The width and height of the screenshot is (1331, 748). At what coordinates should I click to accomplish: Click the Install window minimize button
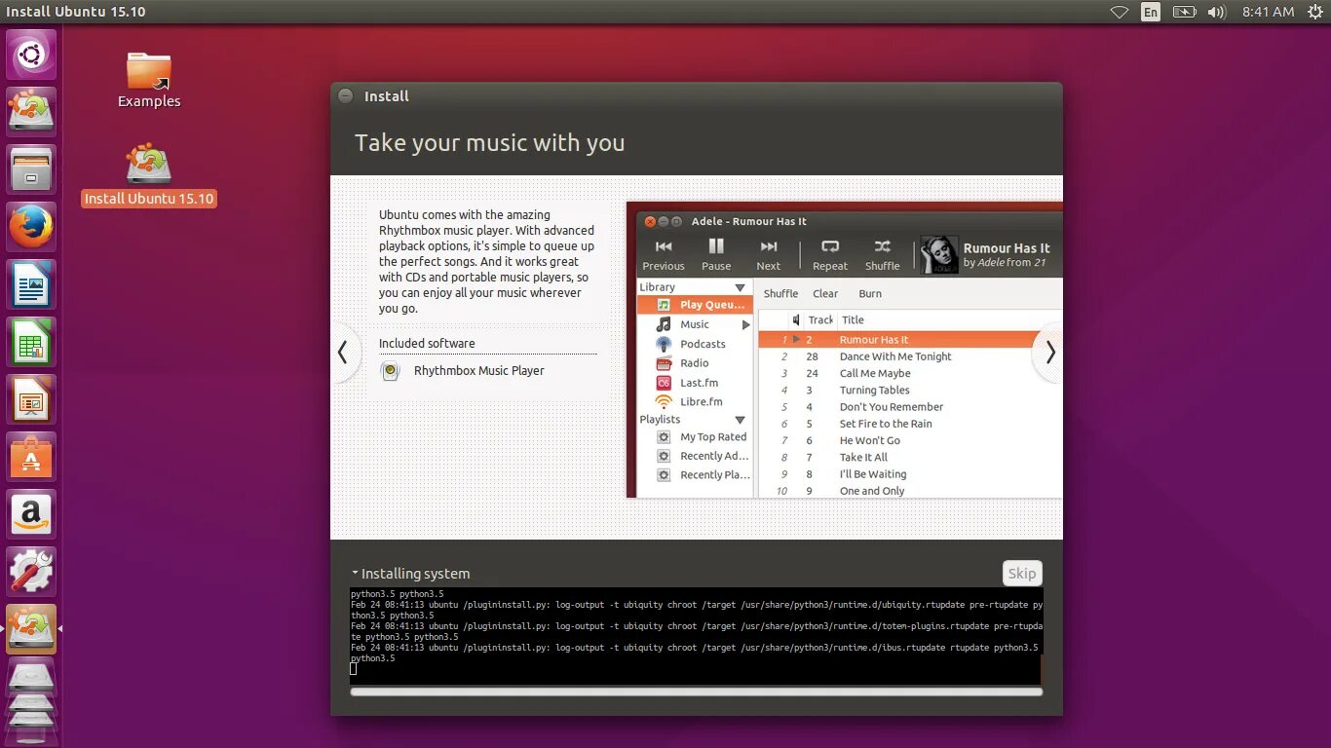pyautogui.click(x=345, y=95)
